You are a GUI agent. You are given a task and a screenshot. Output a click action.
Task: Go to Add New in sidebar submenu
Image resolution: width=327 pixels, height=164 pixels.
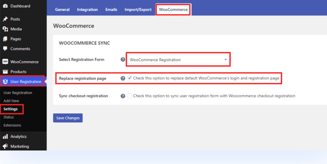tap(11, 101)
